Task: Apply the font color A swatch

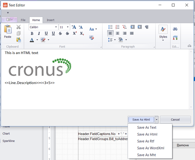Action: point(32,40)
